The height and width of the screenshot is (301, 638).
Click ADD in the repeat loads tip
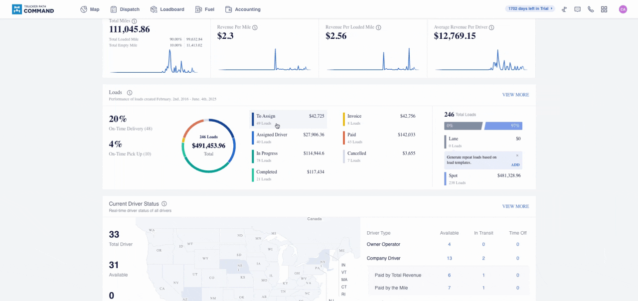click(x=515, y=165)
